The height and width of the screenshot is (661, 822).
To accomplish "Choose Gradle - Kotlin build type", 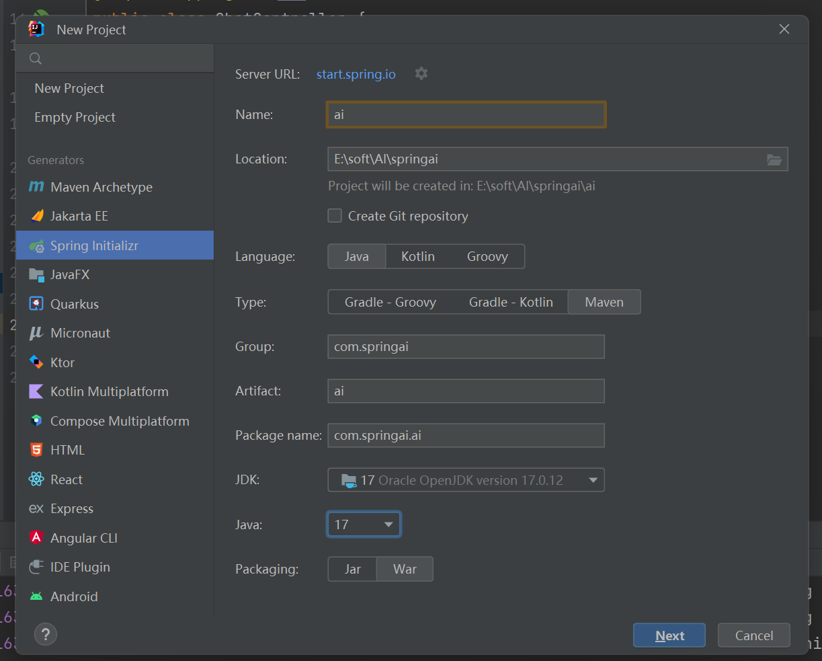I will coord(511,302).
